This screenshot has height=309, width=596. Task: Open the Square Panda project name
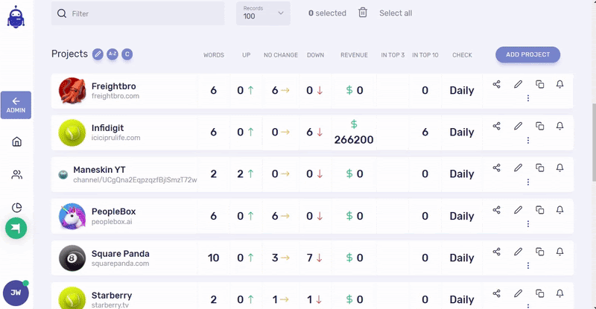(x=121, y=253)
